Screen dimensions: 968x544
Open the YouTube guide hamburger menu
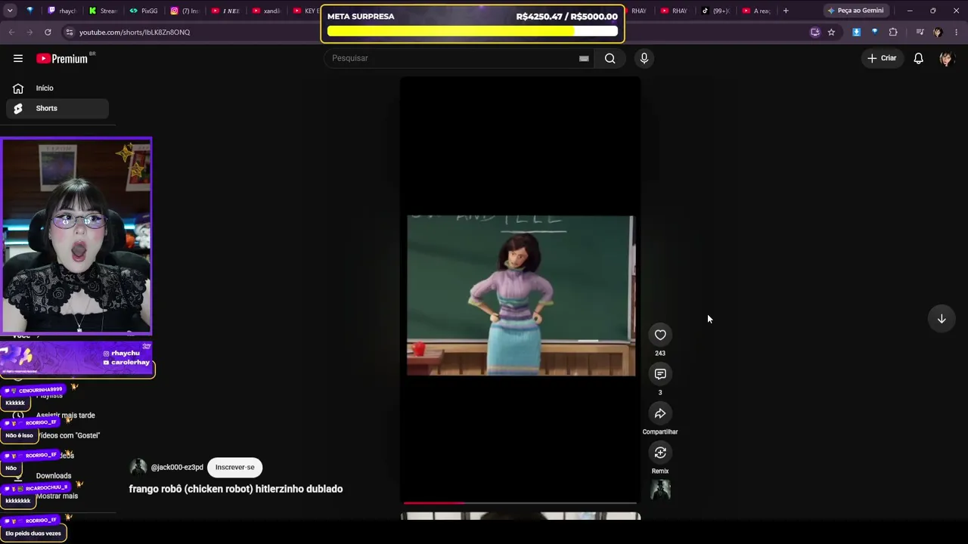pos(18,58)
